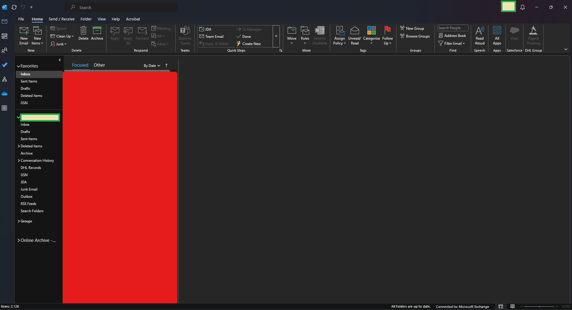The height and width of the screenshot is (310, 572).
Task: Click the Delete trash can icon
Action: click(x=83, y=33)
